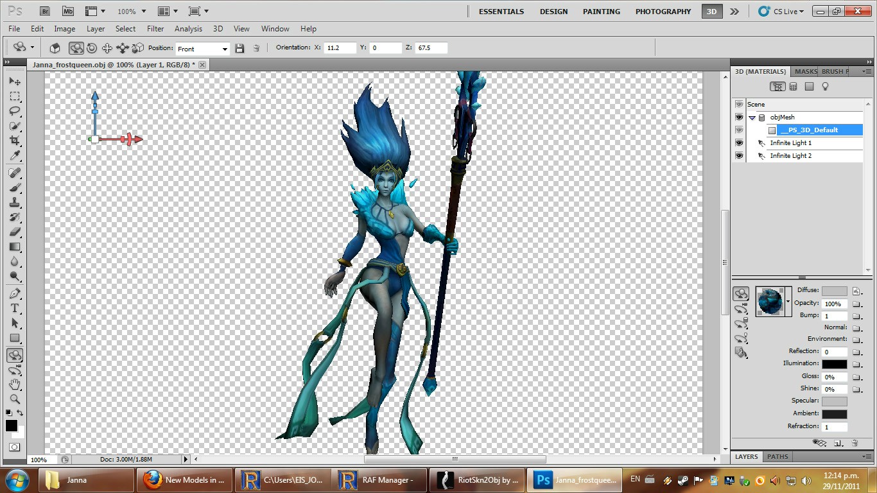Click the Diffuse color swatch
Image resolution: width=877 pixels, height=493 pixels.
click(x=834, y=291)
